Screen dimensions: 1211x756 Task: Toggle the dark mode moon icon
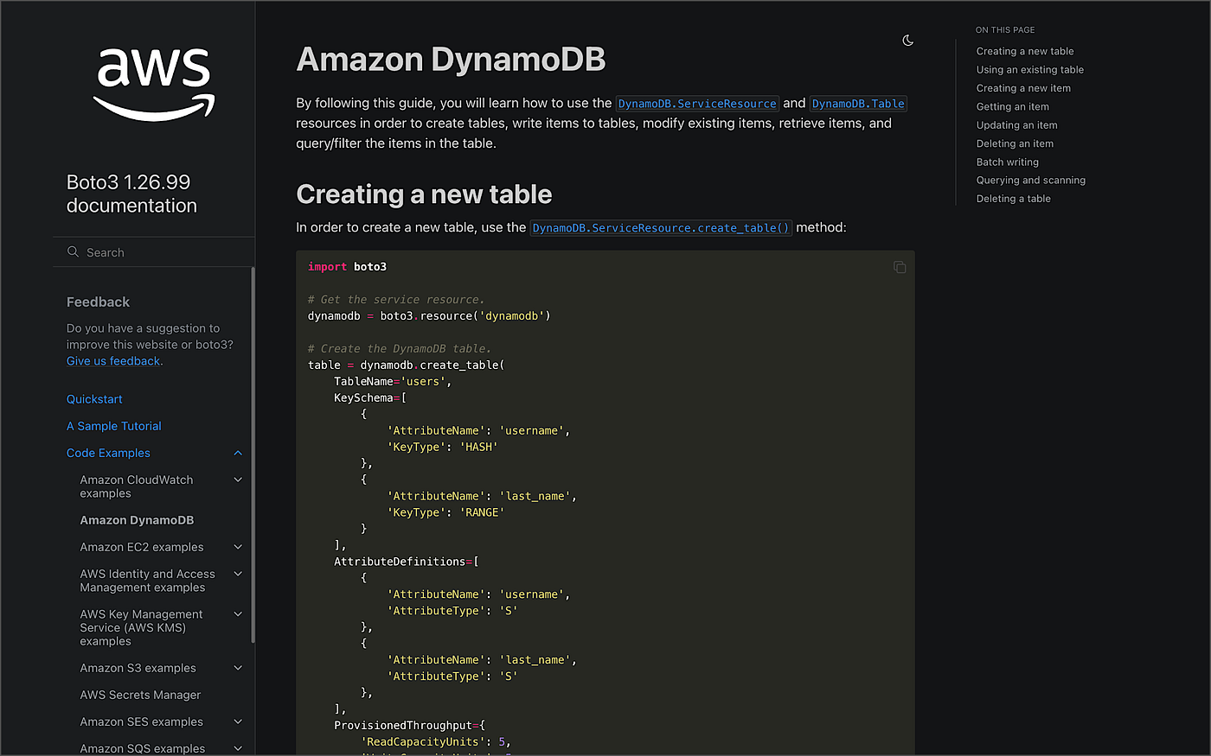[x=907, y=41]
